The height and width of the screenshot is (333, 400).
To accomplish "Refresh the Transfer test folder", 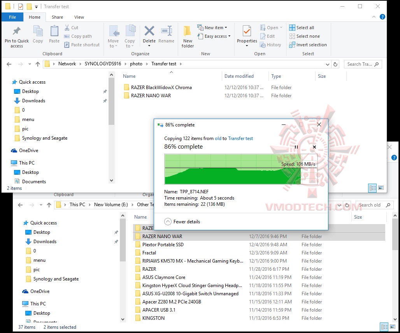I will (335, 65).
